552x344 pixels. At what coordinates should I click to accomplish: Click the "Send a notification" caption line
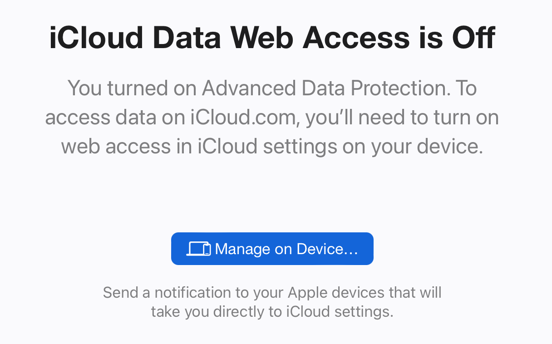pyautogui.click(x=272, y=292)
